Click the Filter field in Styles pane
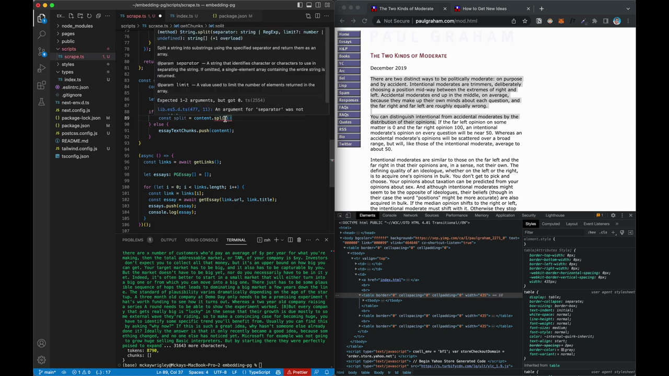 point(554,232)
